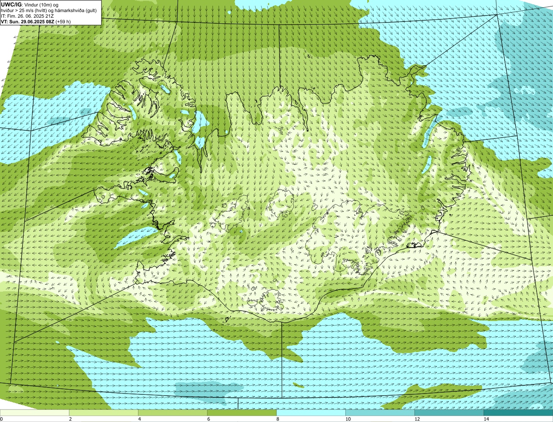Click the 'UWC/IG: Vindur (10m) og' title line
The height and width of the screenshot is (422, 553).
click(30, 5)
